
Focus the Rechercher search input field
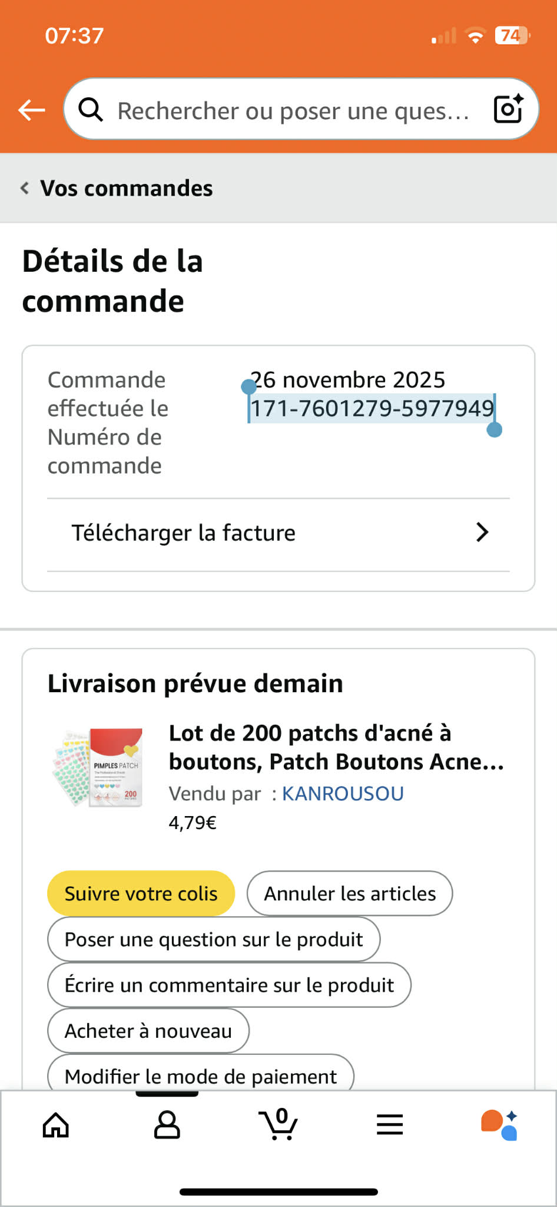pos(293,110)
